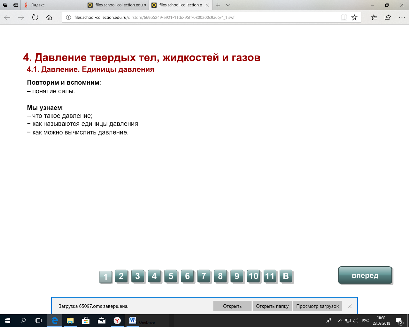Image resolution: width=409 pixels, height=327 pixels.
Task: Click the tabs set aside icon
Action: pyautogui.click(x=5, y=5)
